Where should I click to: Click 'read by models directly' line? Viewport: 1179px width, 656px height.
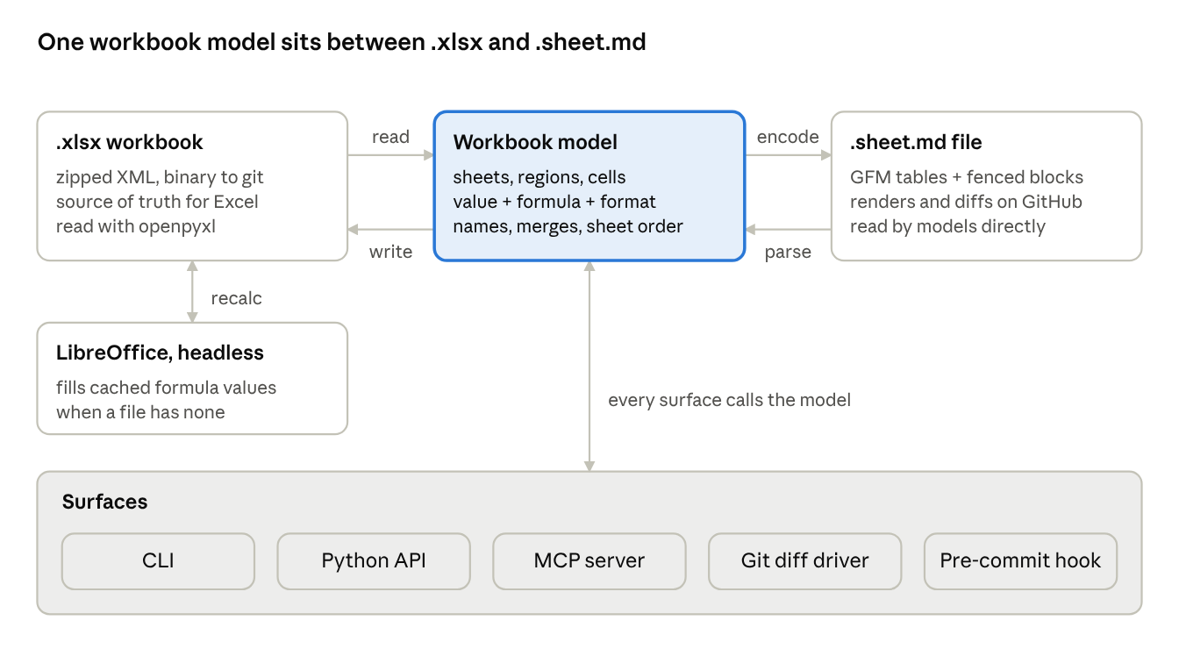(x=947, y=226)
